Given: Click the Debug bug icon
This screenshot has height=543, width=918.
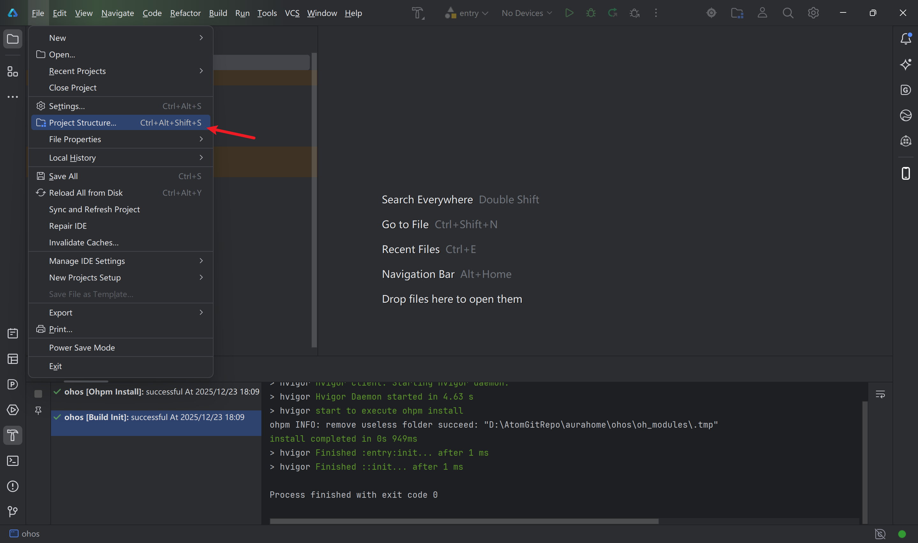Looking at the screenshot, I should [591, 13].
